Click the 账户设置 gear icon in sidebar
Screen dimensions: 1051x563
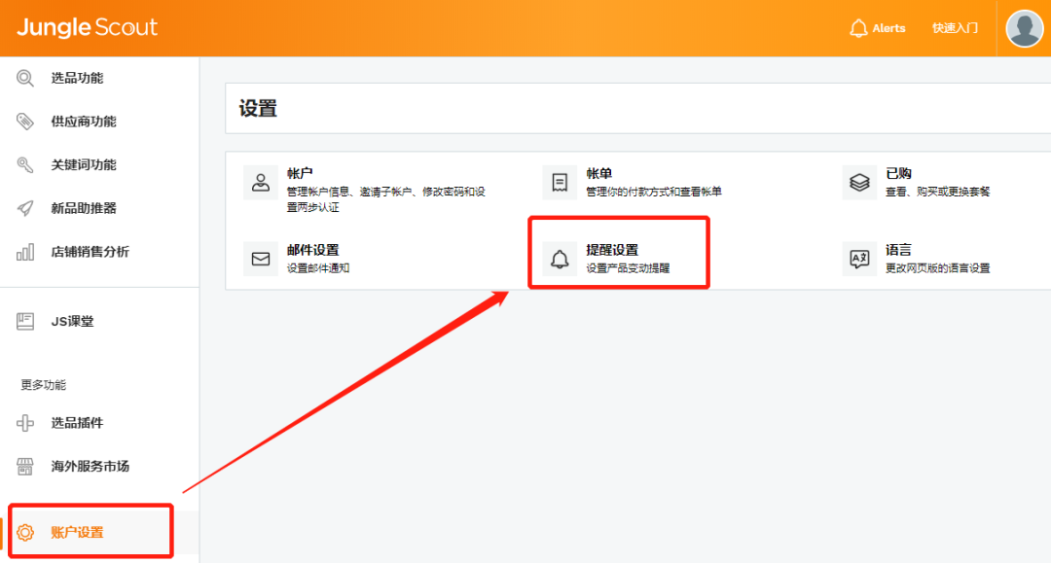pos(25,532)
